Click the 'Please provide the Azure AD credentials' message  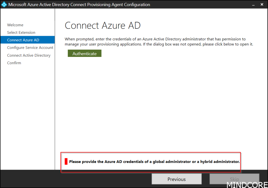(x=154, y=162)
